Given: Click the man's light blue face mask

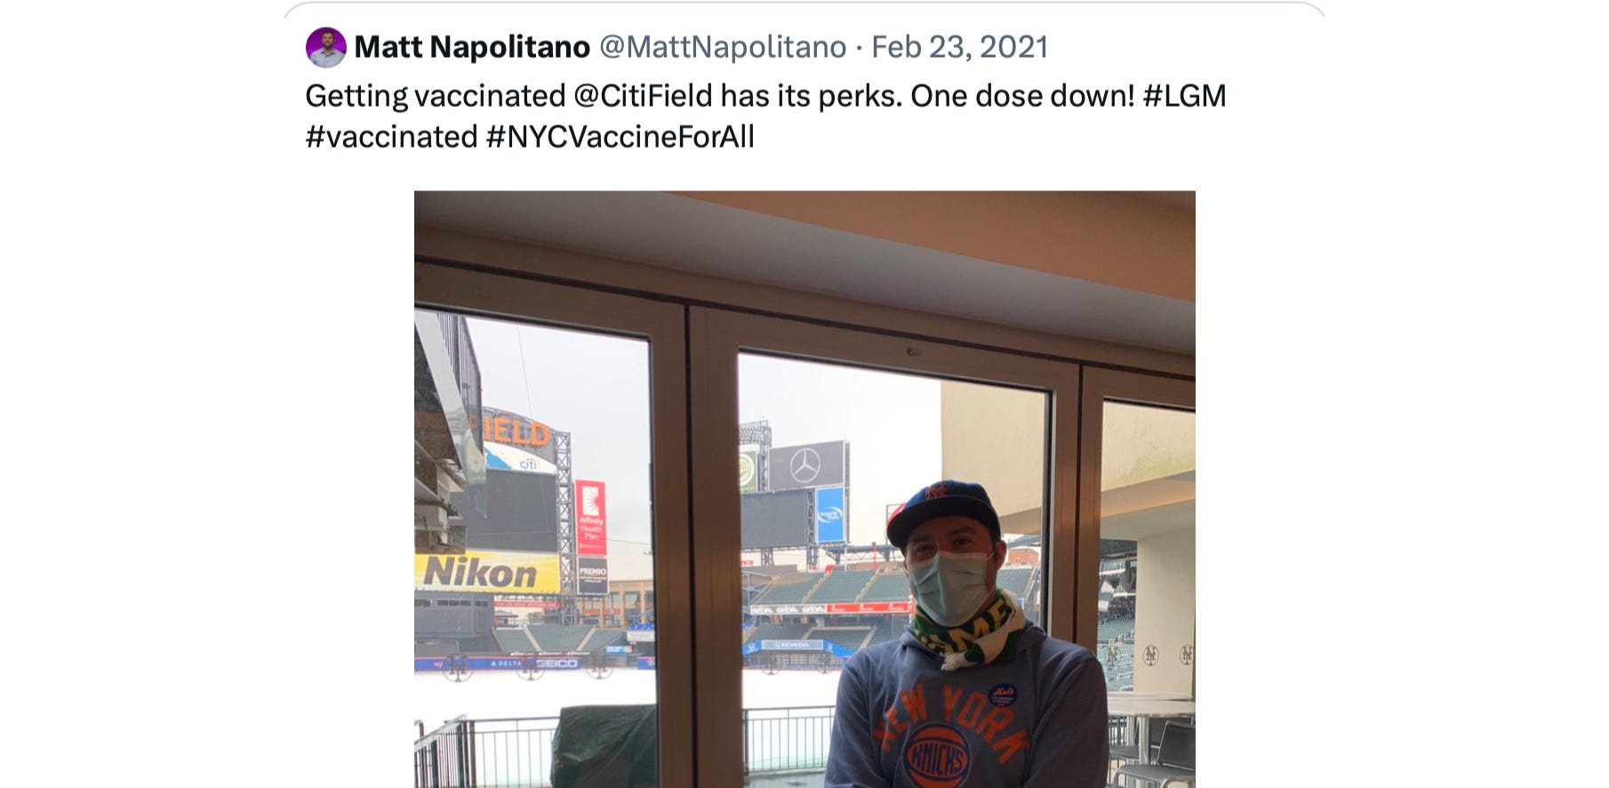Looking at the screenshot, I should 953,583.
